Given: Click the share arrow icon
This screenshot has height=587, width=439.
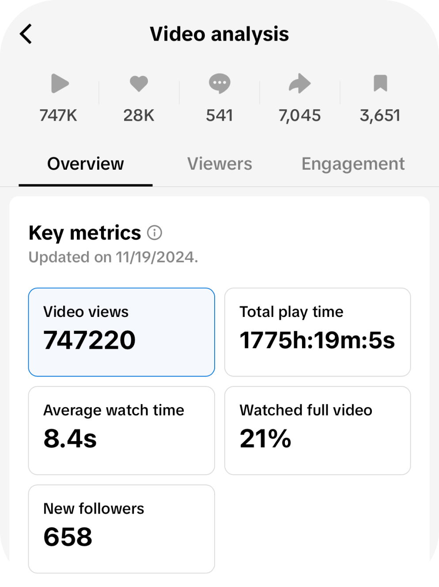Looking at the screenshot, I should point(300,84).
